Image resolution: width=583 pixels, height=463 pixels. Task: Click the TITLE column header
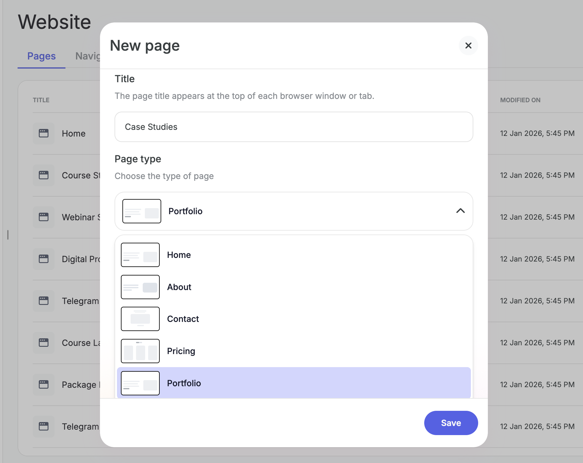point(41,100)
